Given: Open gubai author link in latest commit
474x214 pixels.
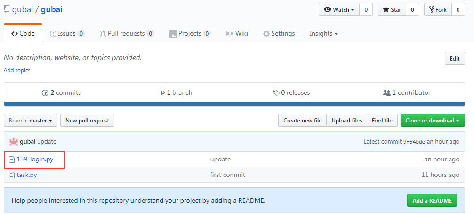Looking at the screenshot, I should tap(27, 141).
